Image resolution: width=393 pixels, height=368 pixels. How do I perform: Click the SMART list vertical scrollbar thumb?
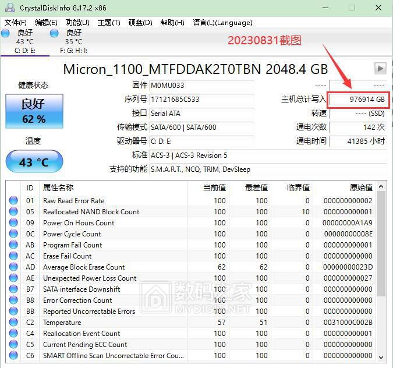click(x=381, y=244)
